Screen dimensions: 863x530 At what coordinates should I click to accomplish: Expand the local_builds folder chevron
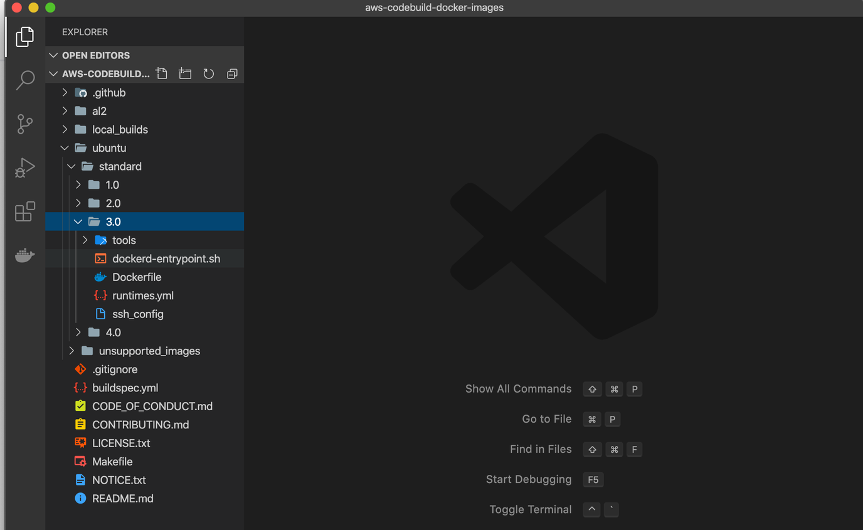(x=65, y=129)
